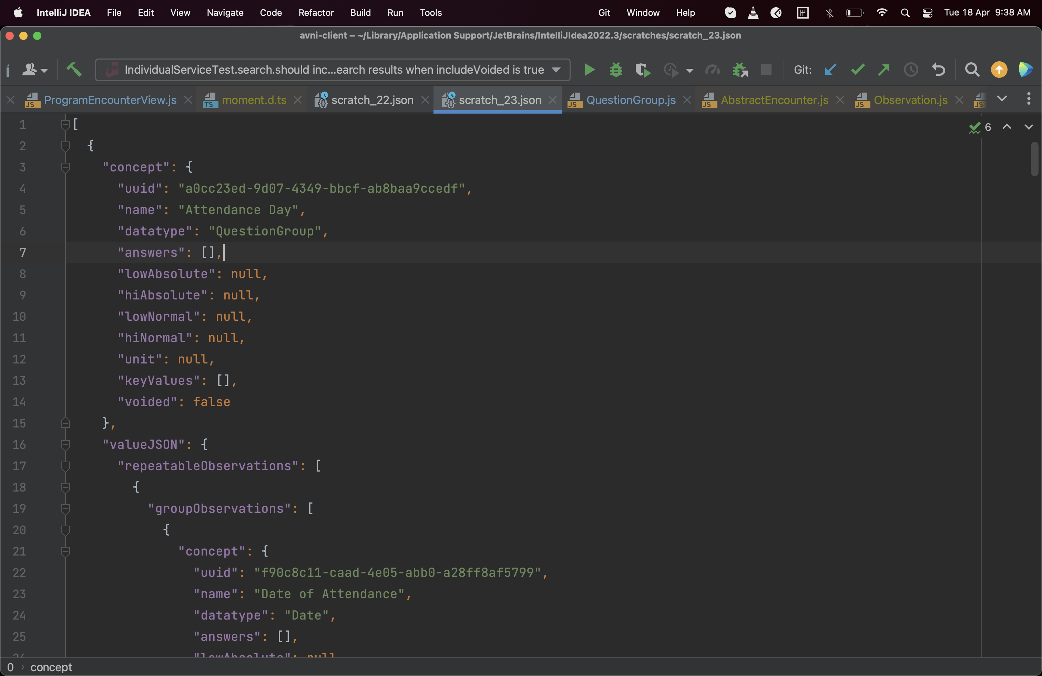Image resolution: width=1042 pixels, height=676 pixels.
Task: Commit changes with green checkmark icon
Action: tap(857, 70)
